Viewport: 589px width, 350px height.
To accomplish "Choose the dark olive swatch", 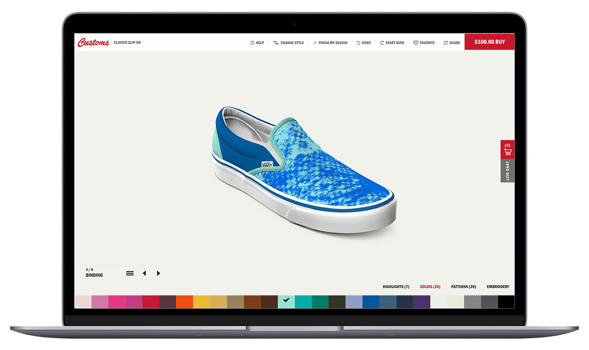I will tap(337, 301).
